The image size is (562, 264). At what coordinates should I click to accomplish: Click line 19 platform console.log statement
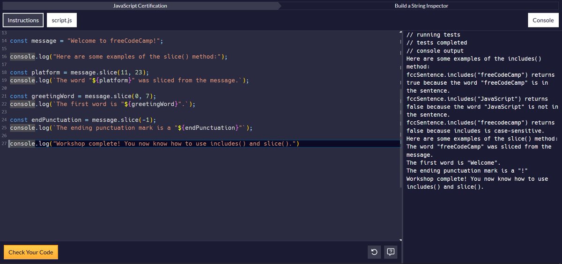[x=129, y=80]
